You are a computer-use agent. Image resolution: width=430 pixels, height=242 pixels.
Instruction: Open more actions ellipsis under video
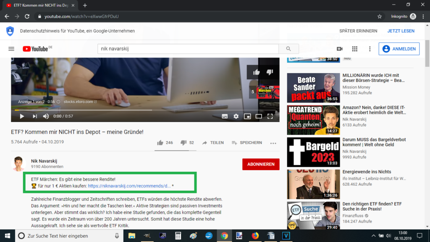coord(273,143)
